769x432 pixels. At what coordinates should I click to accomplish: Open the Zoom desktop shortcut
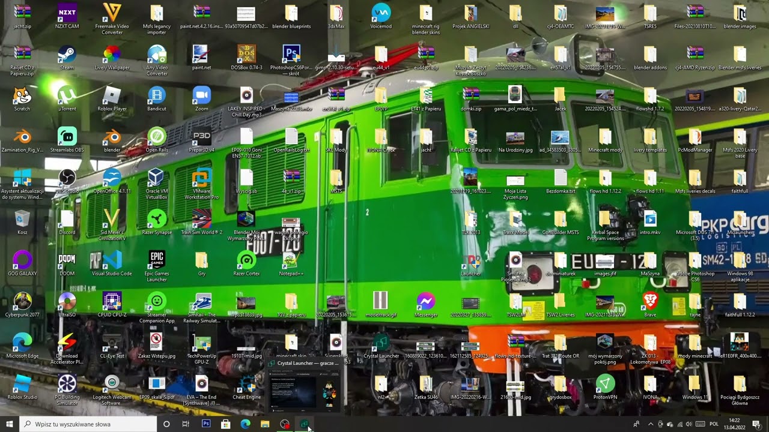pyautogui.click(x=202, y=99)
